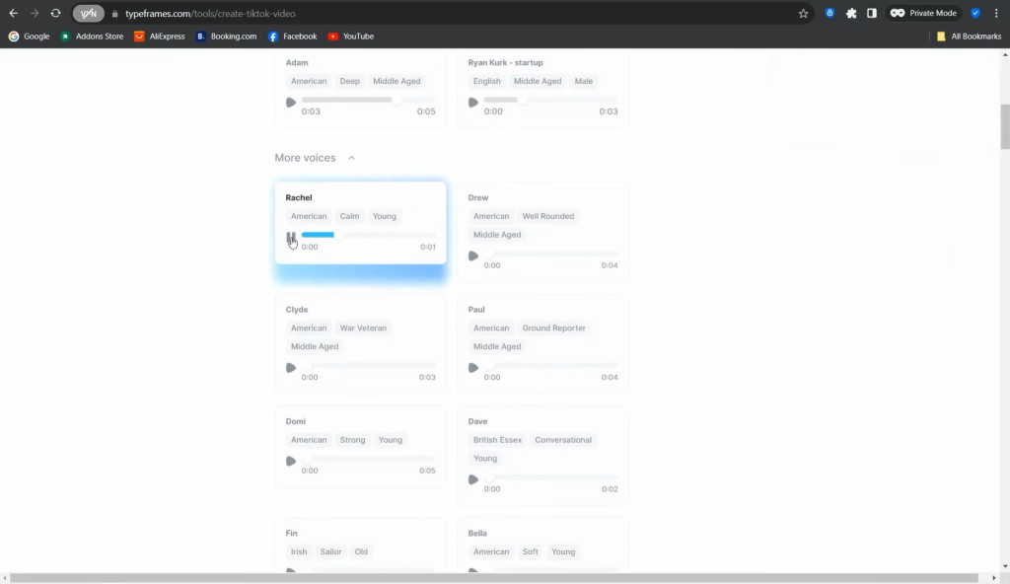Image resolution: width=1010 pixels, height=584 pixels.
Task: Toggle the VPN button in address bar
Action: (x=88, y=14)
